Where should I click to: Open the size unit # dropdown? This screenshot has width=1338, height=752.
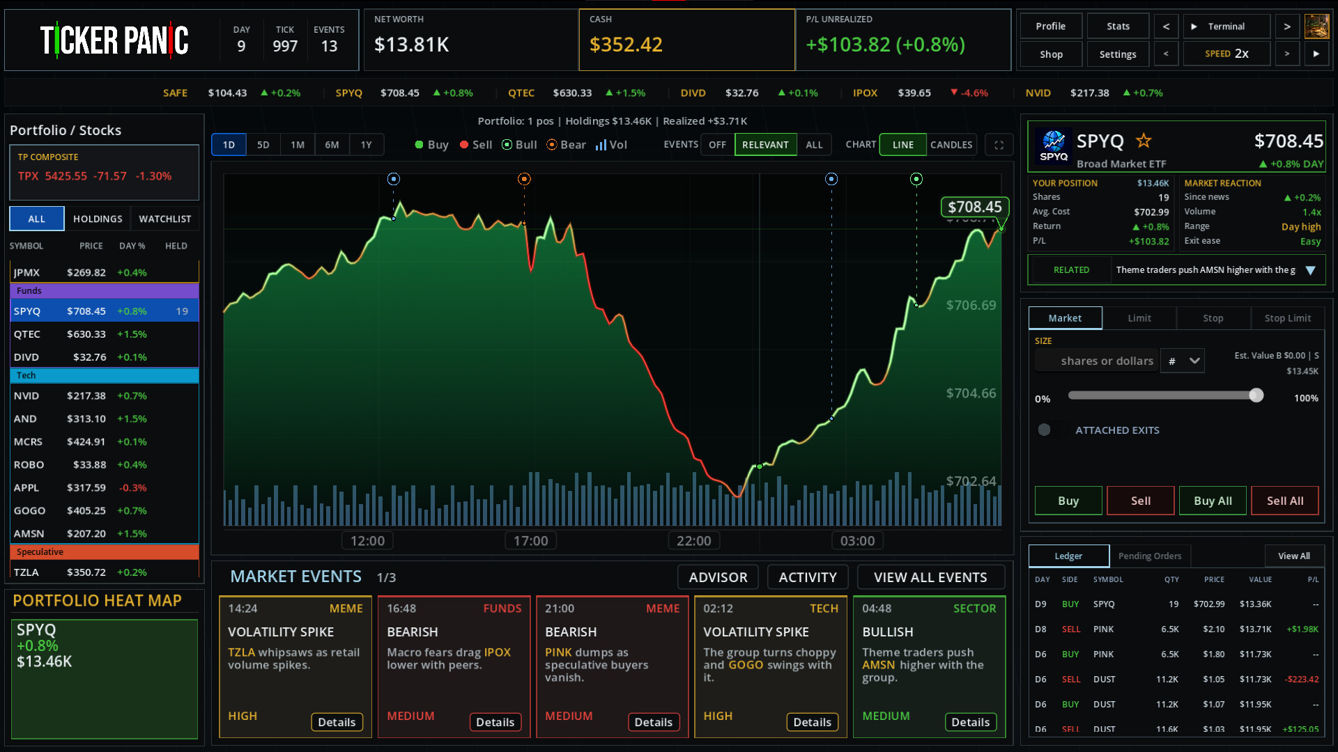point(1183,361)
